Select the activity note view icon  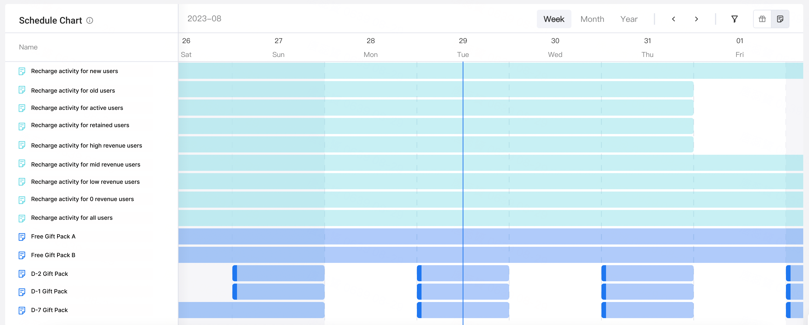click(781, 19)
